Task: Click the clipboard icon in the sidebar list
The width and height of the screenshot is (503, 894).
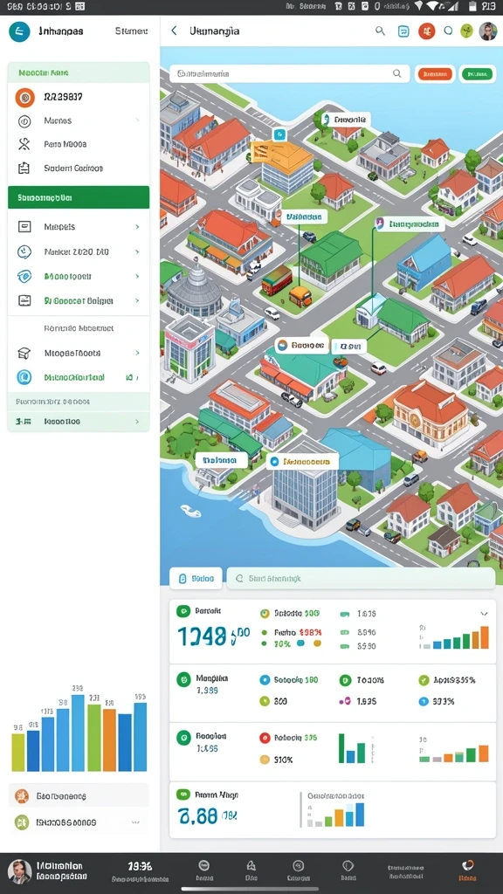Action: [x=24, y=168]
